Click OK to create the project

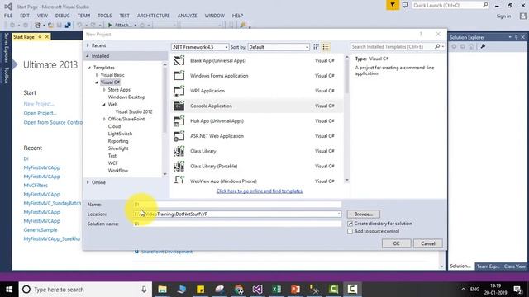coord(397,243)
